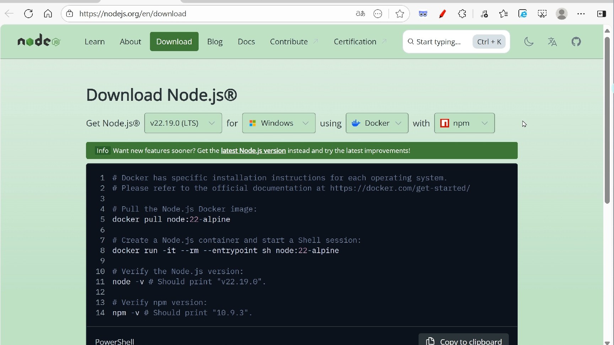
Task: Click the page vertical scrollbar thumb
Action: (x=607, y=120)
